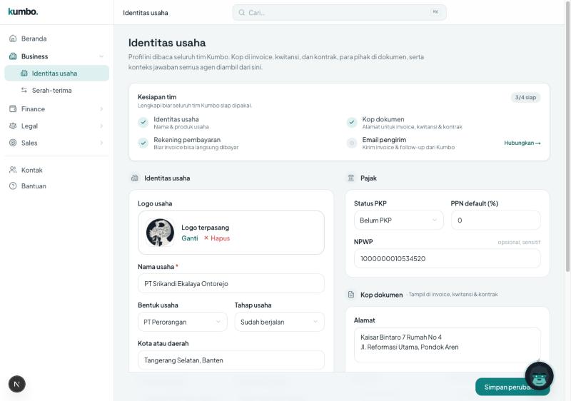Select Identitas usaha in sidebar
This screenshot has width=571, height=401.
coord(57,73)
